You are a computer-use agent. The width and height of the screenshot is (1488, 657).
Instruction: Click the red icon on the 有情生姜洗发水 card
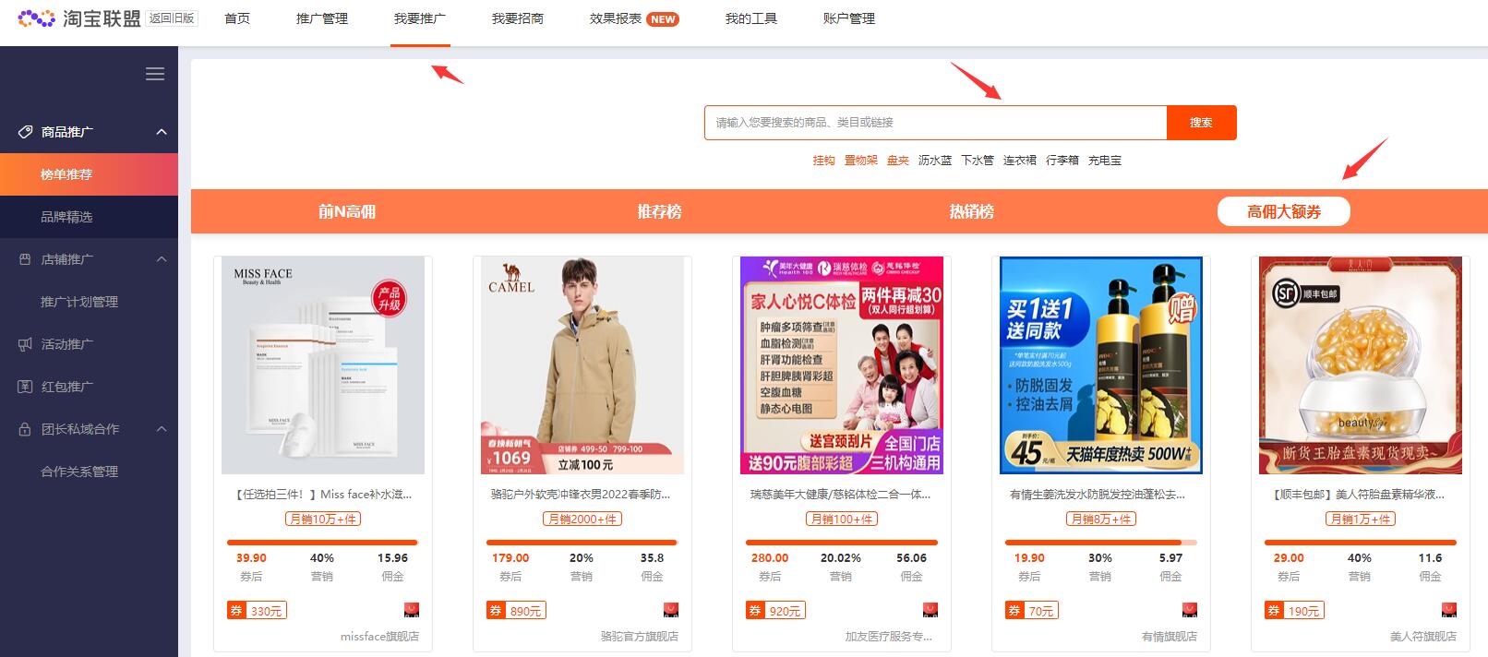1190,610
